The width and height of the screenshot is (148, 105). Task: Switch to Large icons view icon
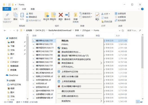(x=142, y=102)
